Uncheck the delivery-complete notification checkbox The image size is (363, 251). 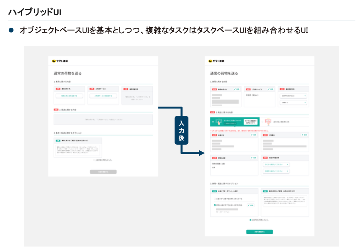214,205
